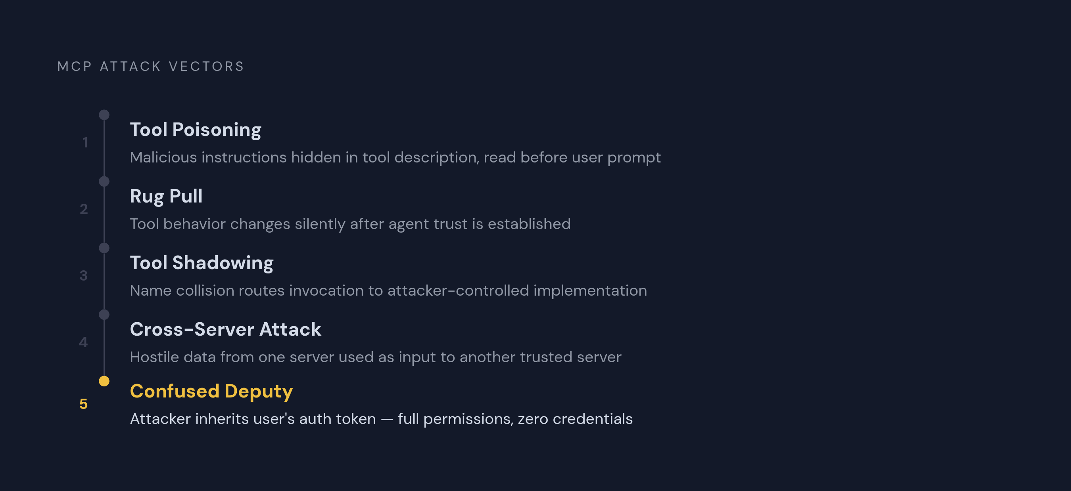This screenshot has width=1071, height=491.
Task: Click the timeline dot beside Tool Shadowing
Action: point(104,248)
